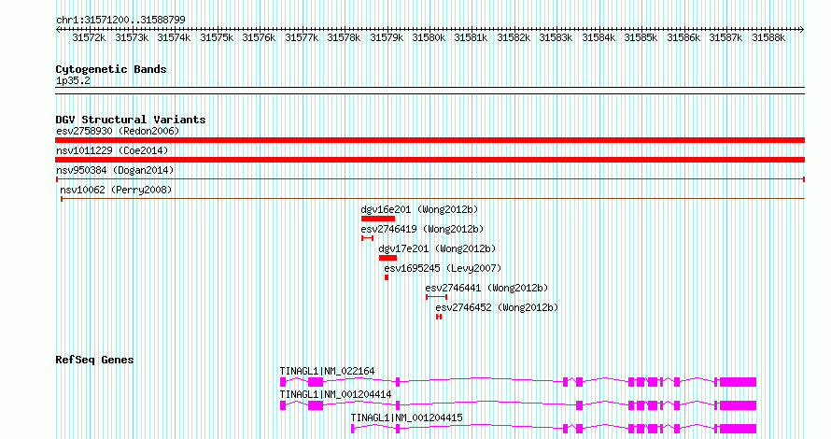
Task: Click the RefSeq Genes track title
Action: coord(94,360)
